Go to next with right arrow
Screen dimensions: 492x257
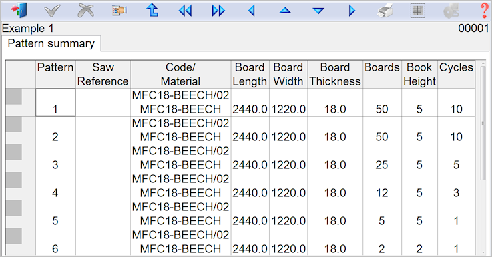[352, 11]
